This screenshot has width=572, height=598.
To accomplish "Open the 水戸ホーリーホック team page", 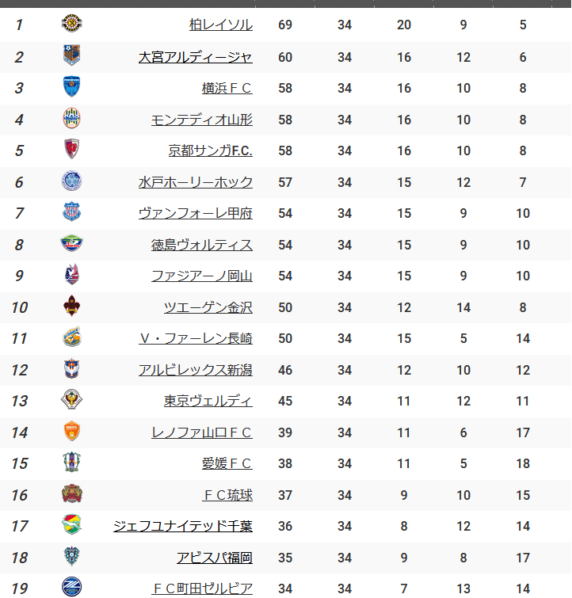I will pos(196,182).
